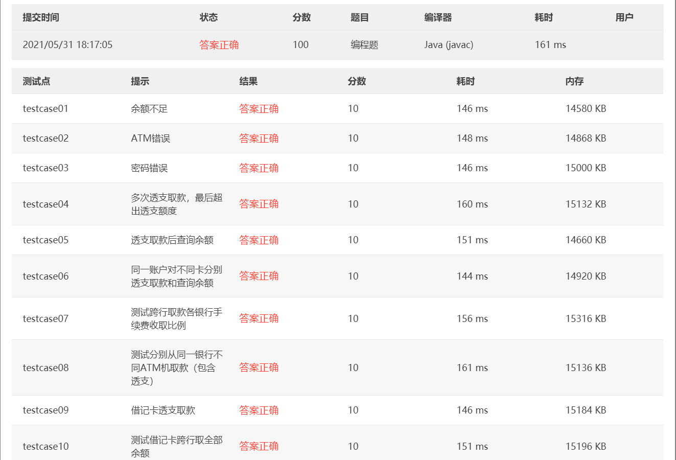The height and width of the screenshot is (460, 676).
Task: Click the hint 密码错误
Action: (149, 168)
